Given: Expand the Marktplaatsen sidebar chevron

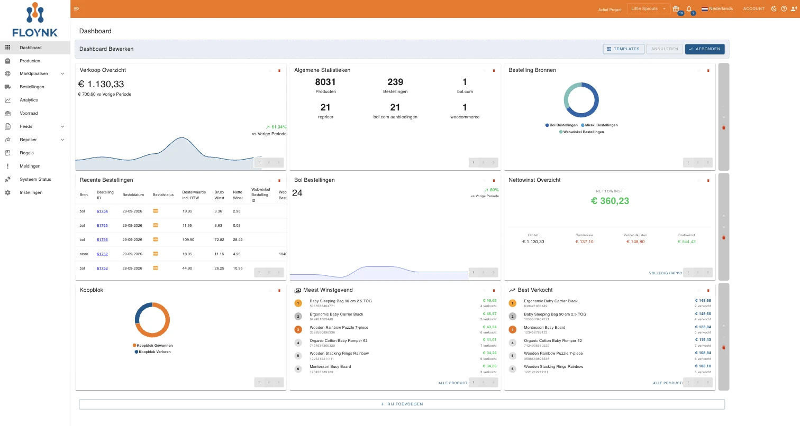Looking at the screenshot, I should 62,74.
